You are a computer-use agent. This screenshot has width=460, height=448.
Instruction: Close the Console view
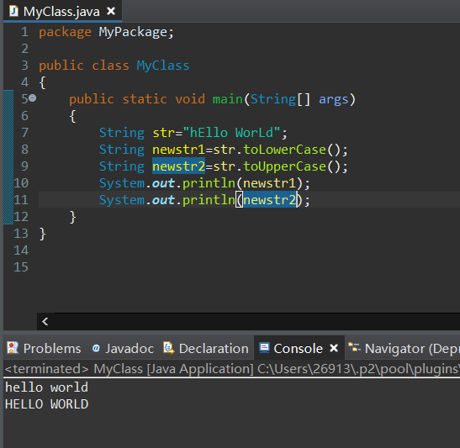[334, 348]
